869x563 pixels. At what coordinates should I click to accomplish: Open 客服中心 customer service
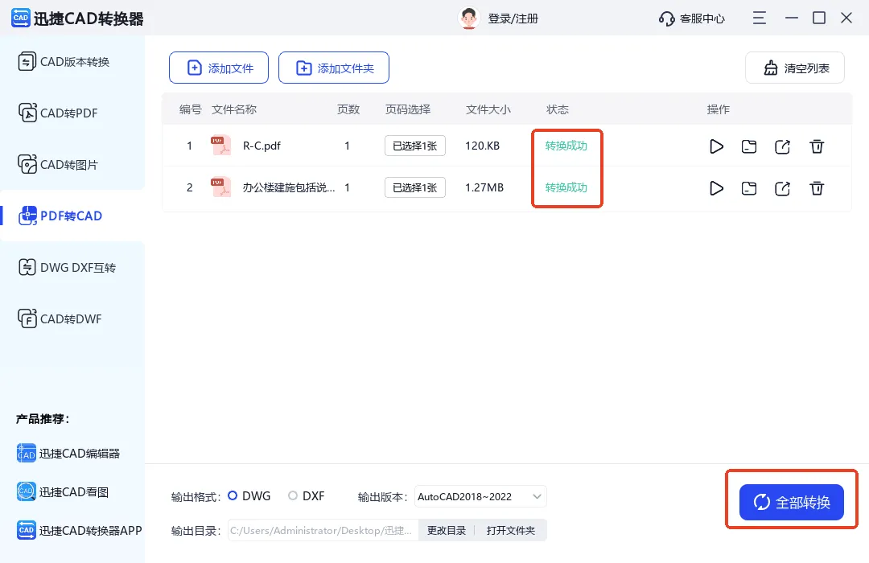[702, 18]
